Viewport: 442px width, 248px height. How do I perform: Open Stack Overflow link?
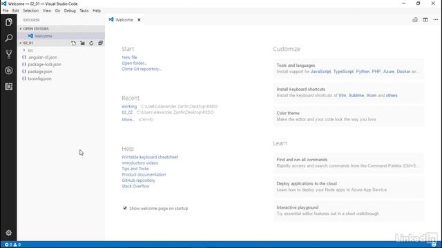[135, 186]
